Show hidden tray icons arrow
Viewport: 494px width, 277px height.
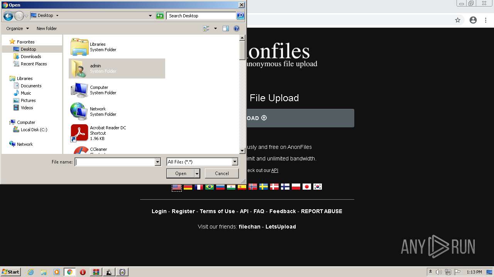(430, 272)
